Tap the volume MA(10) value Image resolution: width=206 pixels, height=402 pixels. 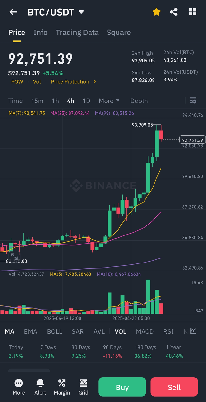click(x=119, y=274)
